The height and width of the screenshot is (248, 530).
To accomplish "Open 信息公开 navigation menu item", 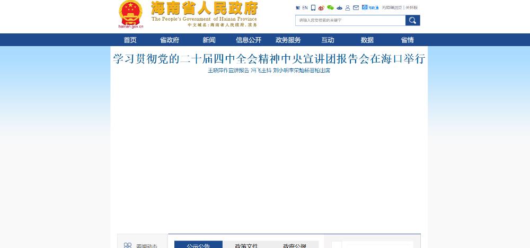I will click(x=249, y=40).
